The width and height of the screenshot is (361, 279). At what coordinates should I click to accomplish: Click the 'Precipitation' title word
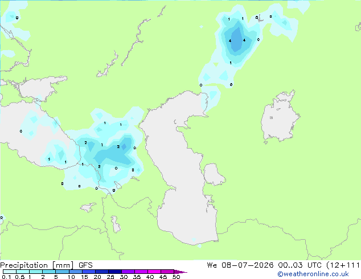point(24,265)
